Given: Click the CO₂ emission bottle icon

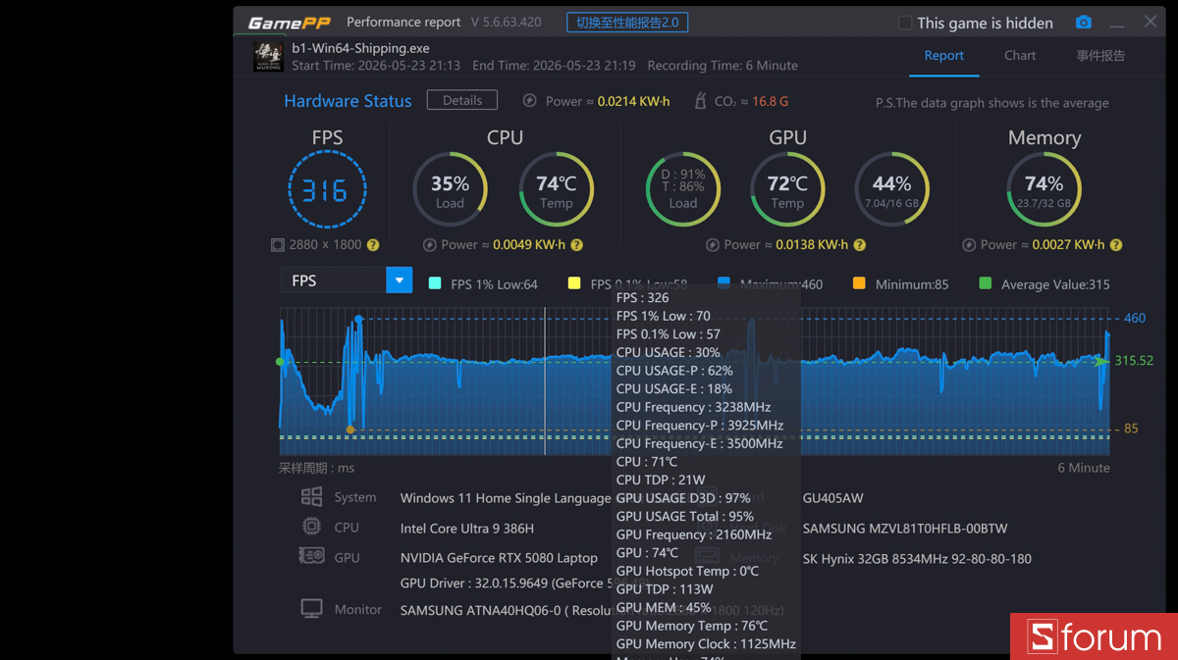Looking at the screenshot, I should [701, 101].
